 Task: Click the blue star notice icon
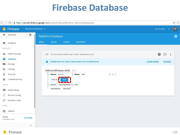tap(47, 62)
